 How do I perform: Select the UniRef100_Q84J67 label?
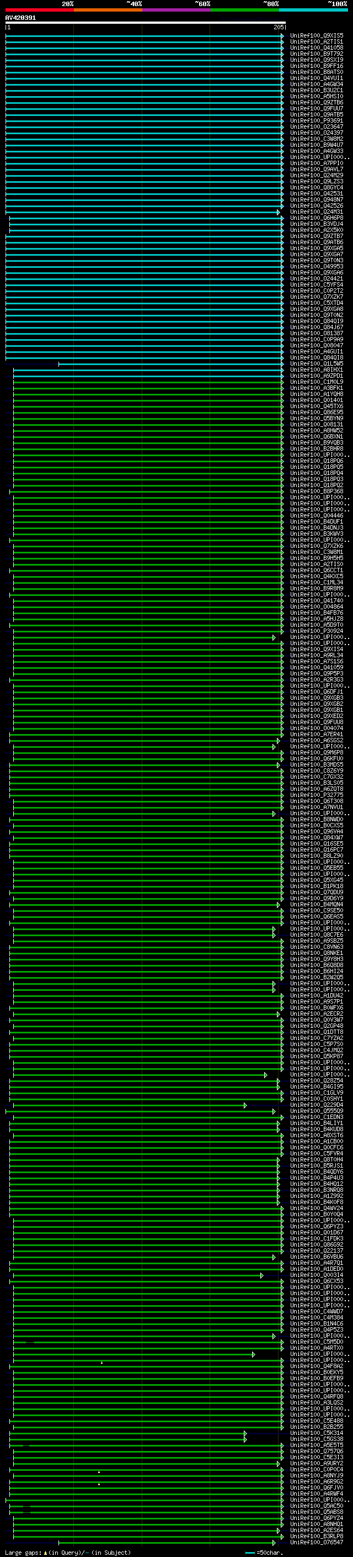tap(317, 327)
